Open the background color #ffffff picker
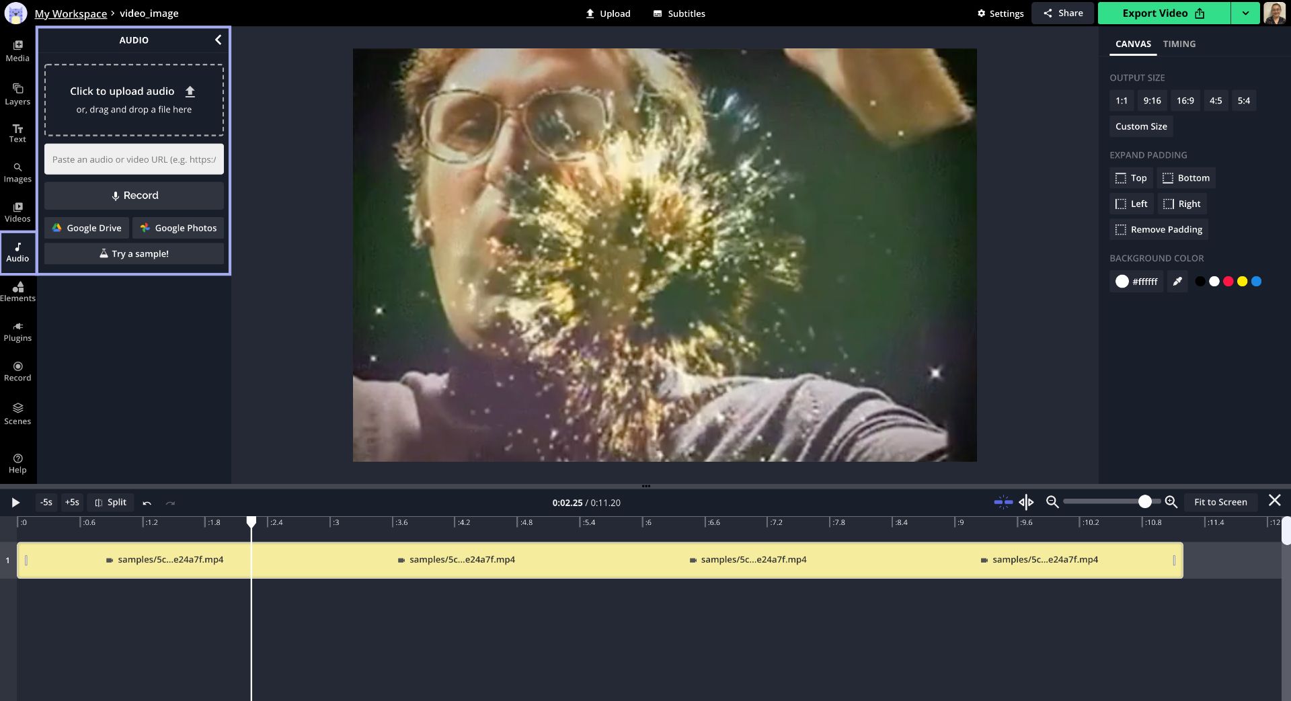Screen dimensions: 1291x701 click(x=1136, y=282)
